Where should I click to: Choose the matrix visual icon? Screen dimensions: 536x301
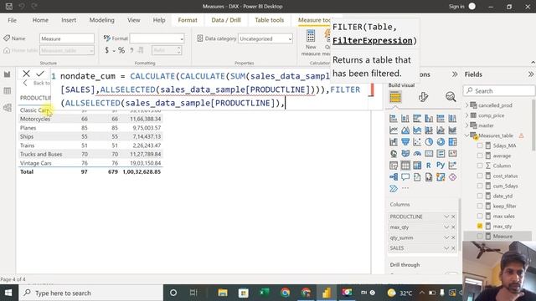417,166
